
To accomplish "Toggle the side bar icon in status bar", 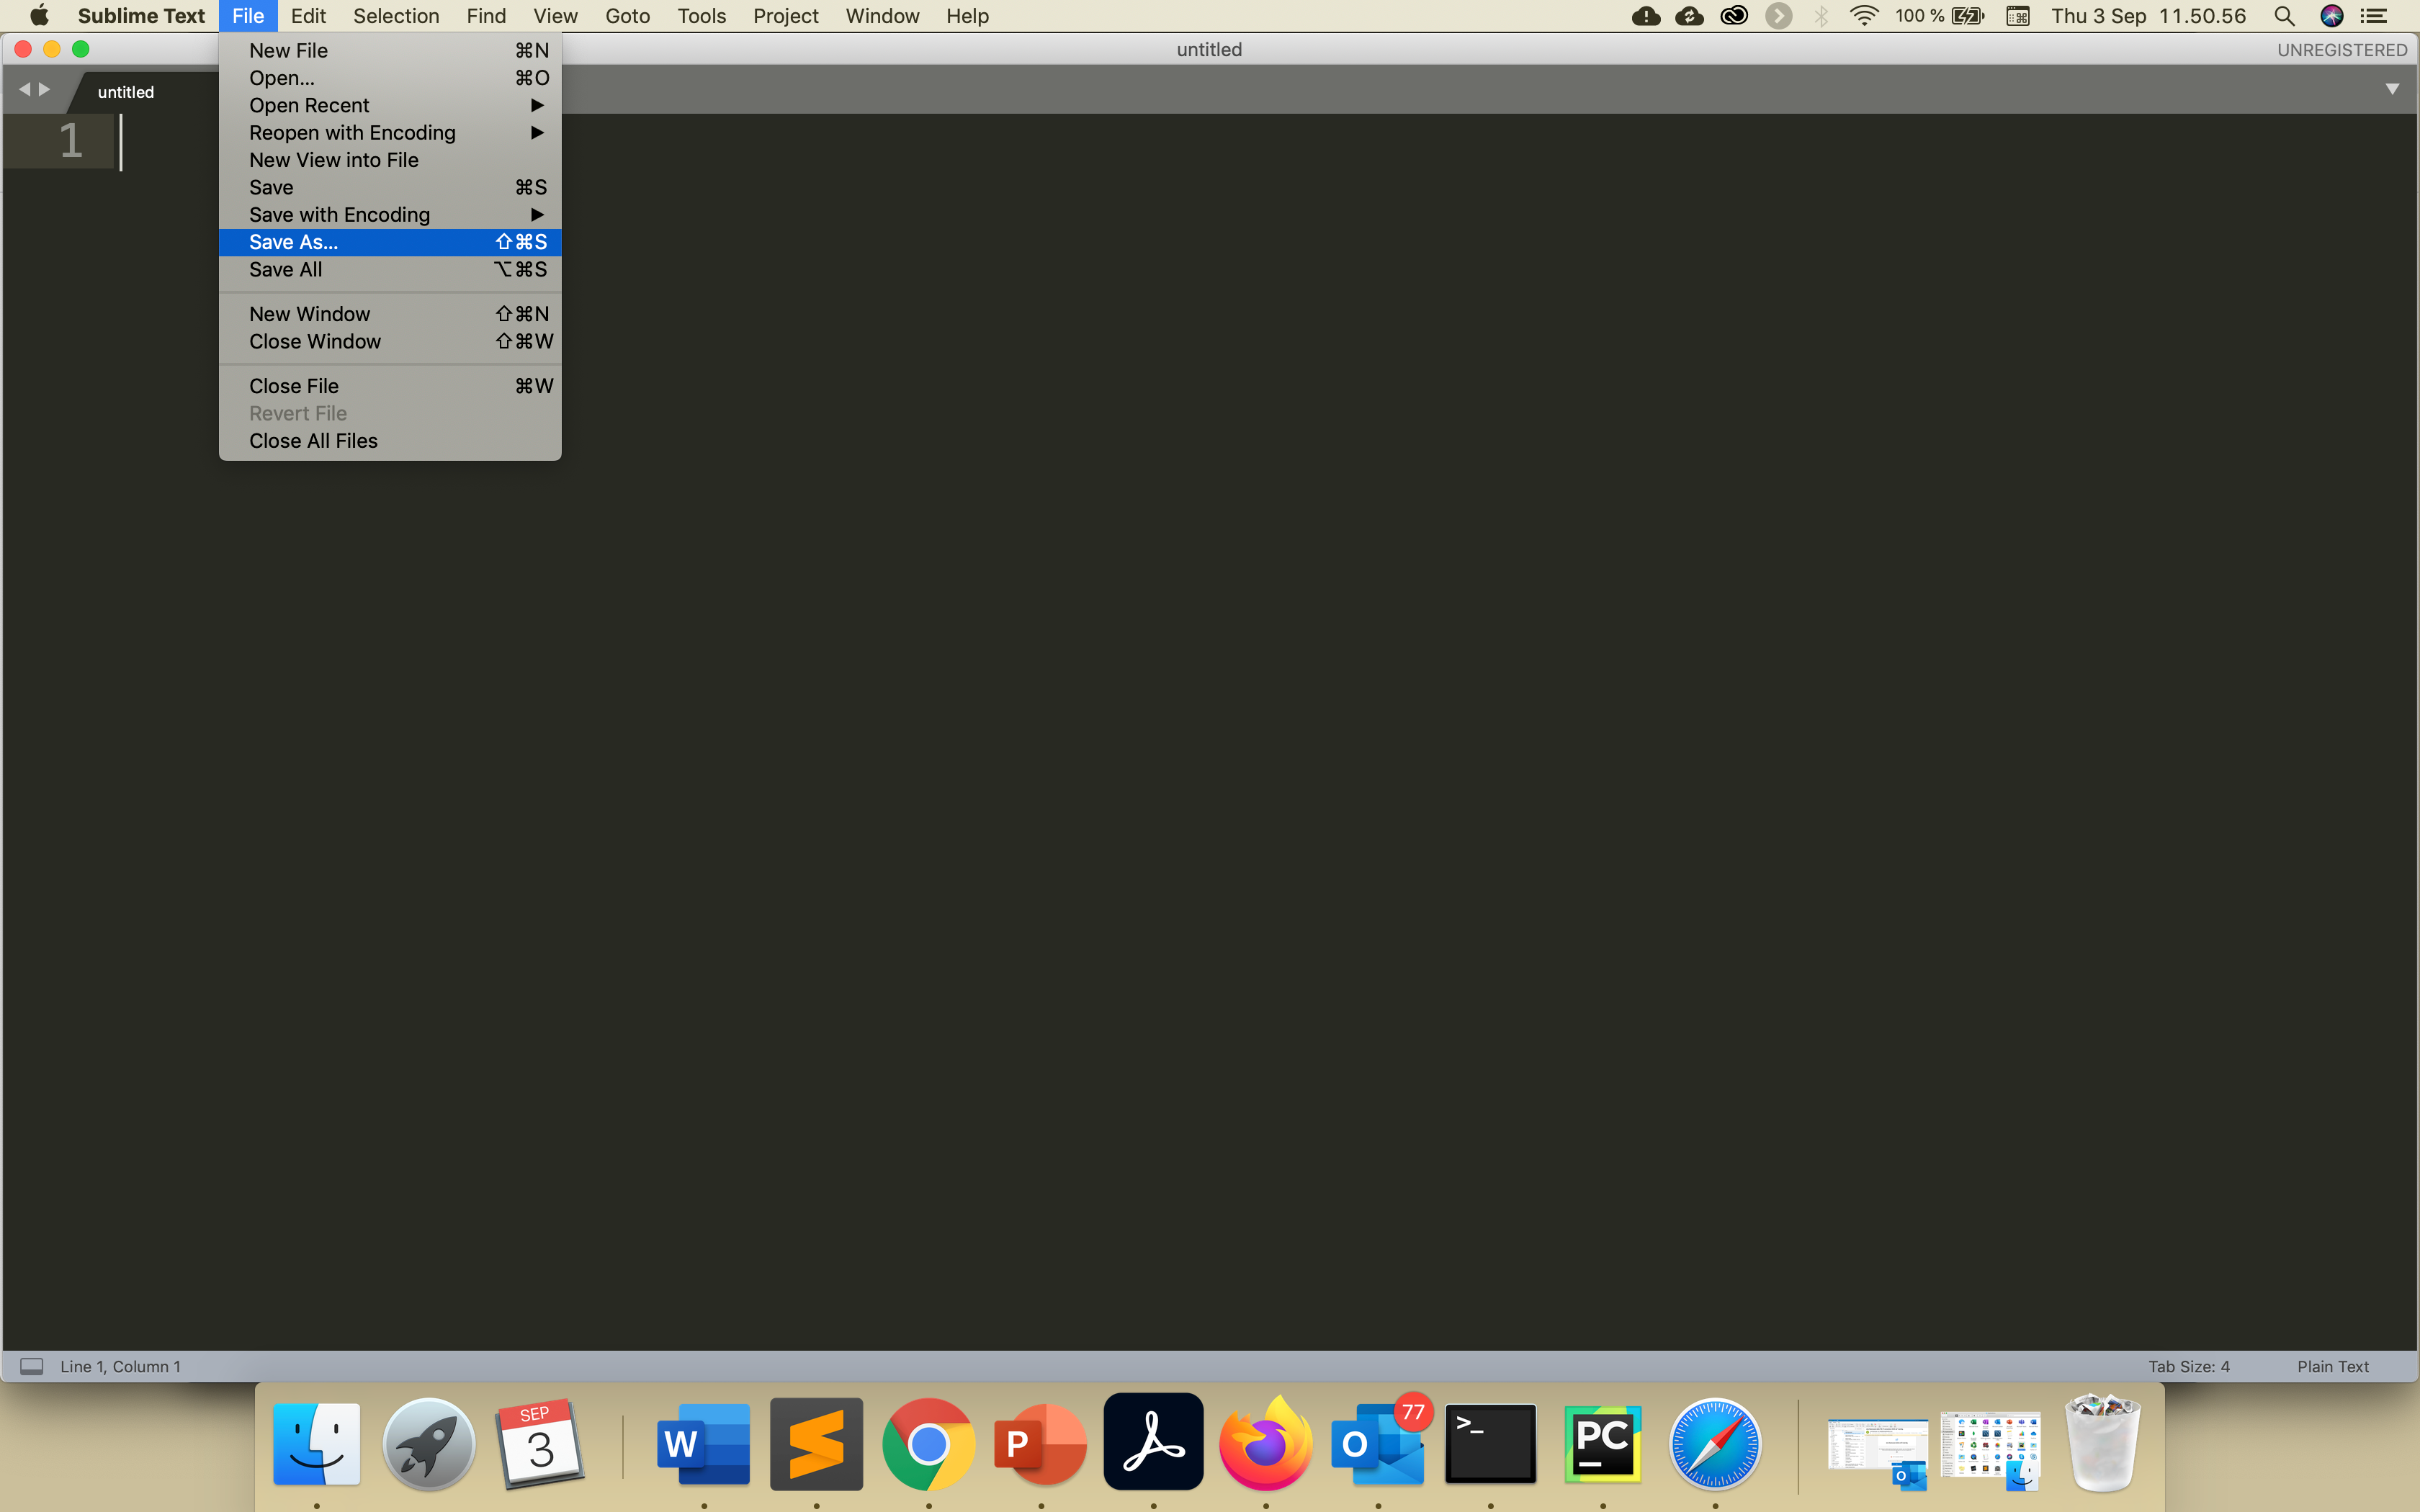I will click(32, 1366).
